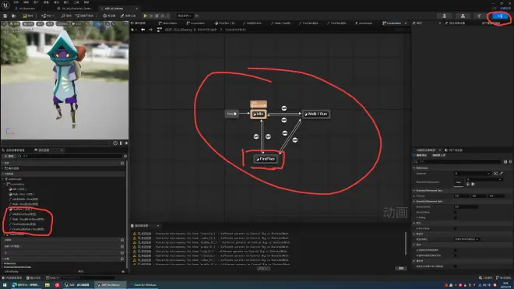This screenshot has width=514, height=289.
Task: Select the FireFlies state node
Action: [266, 159]
